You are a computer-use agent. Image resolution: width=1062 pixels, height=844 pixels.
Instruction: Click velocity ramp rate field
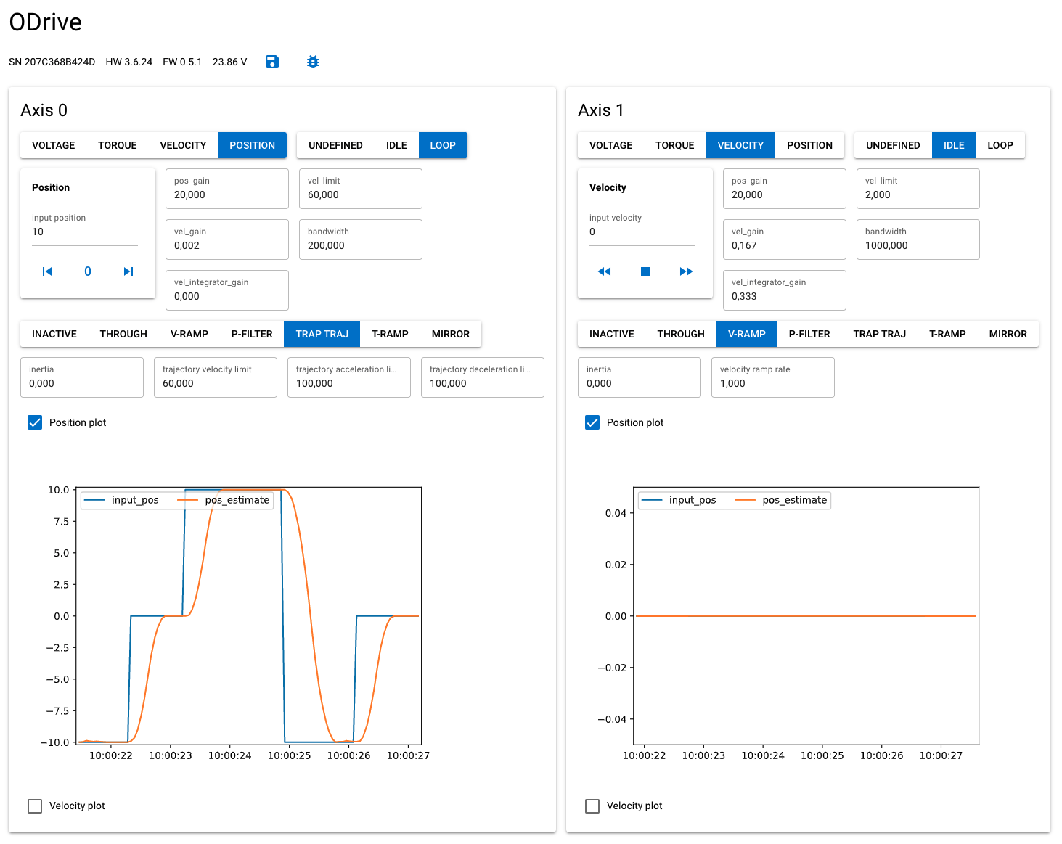[773, 377]
